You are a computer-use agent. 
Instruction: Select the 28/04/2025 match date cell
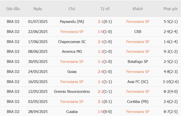(x=38, y=112)
